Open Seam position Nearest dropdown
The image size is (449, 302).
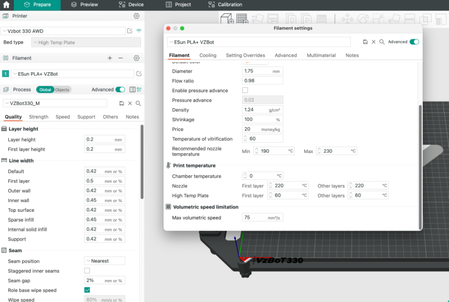click(105, 261)
